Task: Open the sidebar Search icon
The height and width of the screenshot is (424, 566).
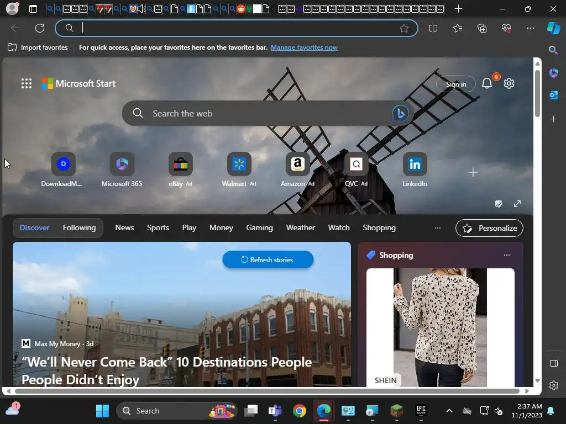Action: click(x=553, y=50)
